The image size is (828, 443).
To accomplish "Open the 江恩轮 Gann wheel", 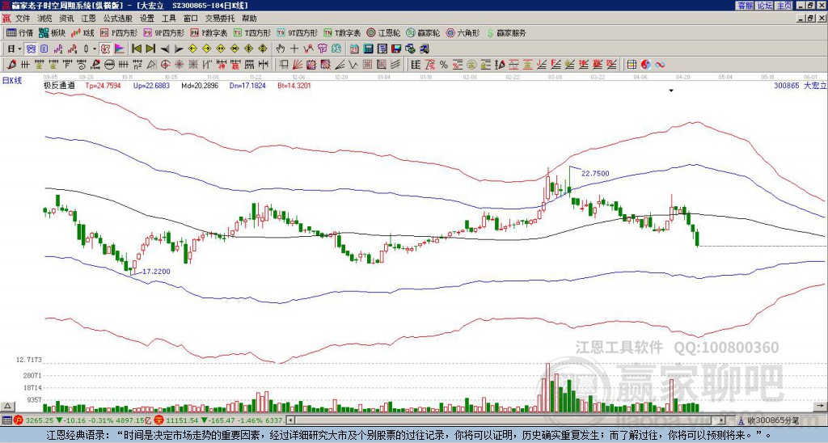I will 383,32.
